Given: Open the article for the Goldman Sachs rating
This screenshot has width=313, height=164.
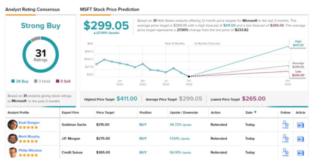Looking at the screenshot, I should coord(300,125).
